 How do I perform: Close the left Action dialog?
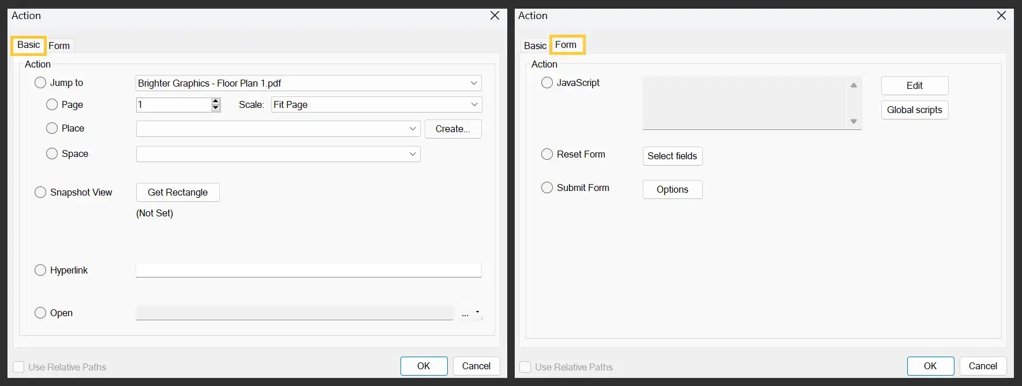click(x=495, y=16)
